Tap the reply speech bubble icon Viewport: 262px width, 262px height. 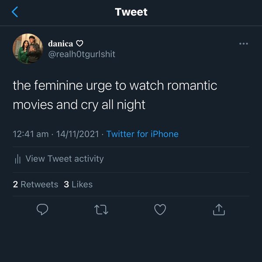[x=42, y=210]
